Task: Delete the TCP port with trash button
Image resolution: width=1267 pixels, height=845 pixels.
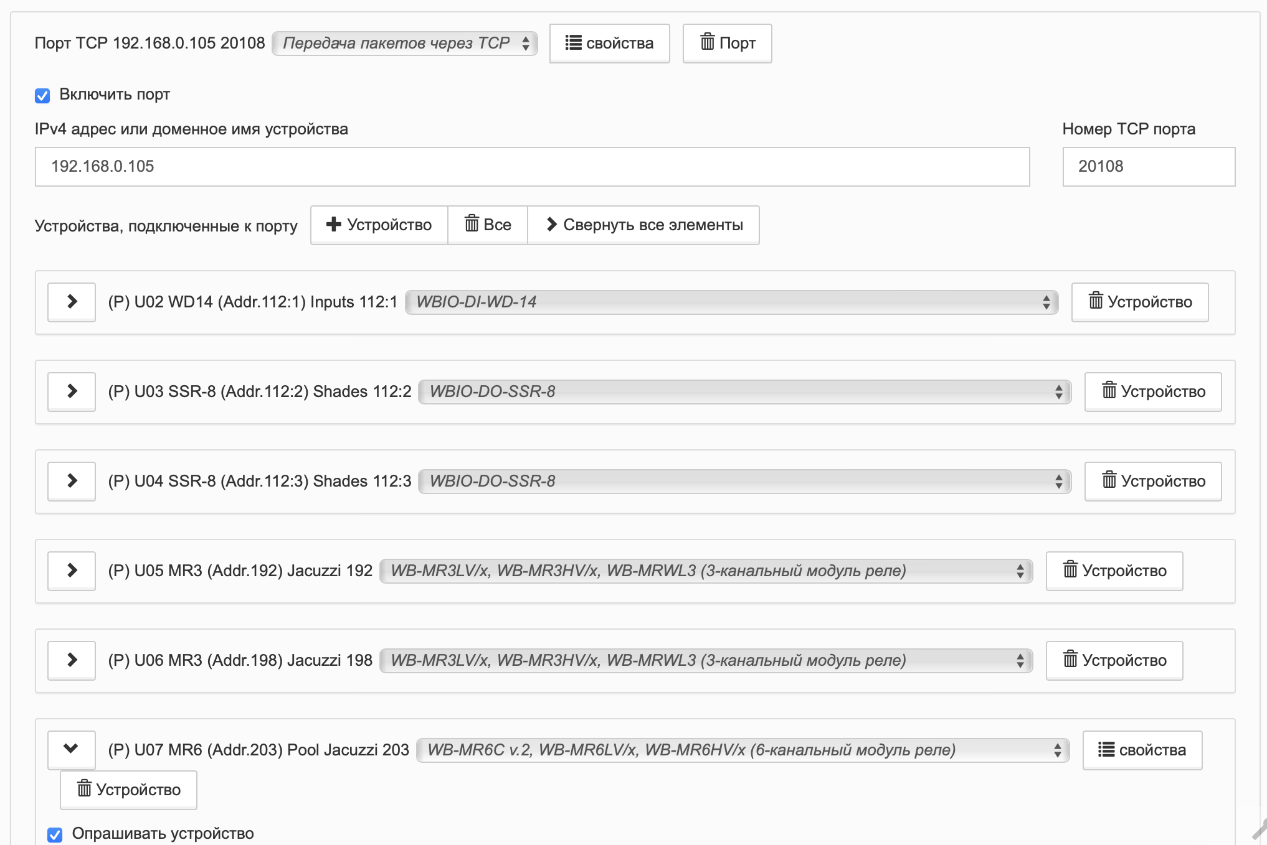Action: point(727,43)
